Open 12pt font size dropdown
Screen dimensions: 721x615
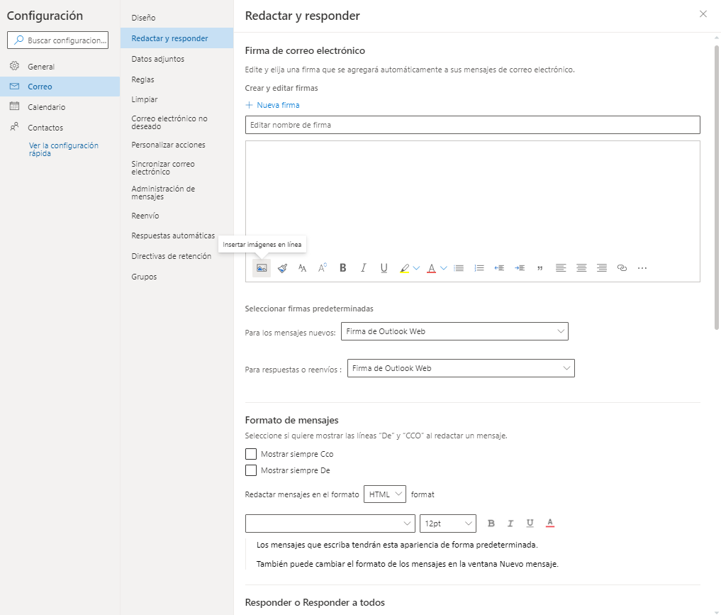pyautogui.click(x=448, y=523)
